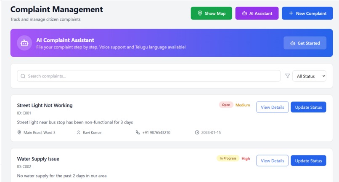Click Track and manage citizen complaints subtitle

[x=45, y=19]
